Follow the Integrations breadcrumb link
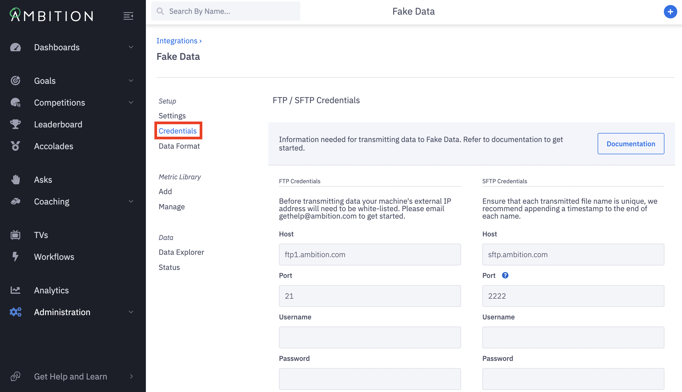682x392 pixels. tap(177, 41)
